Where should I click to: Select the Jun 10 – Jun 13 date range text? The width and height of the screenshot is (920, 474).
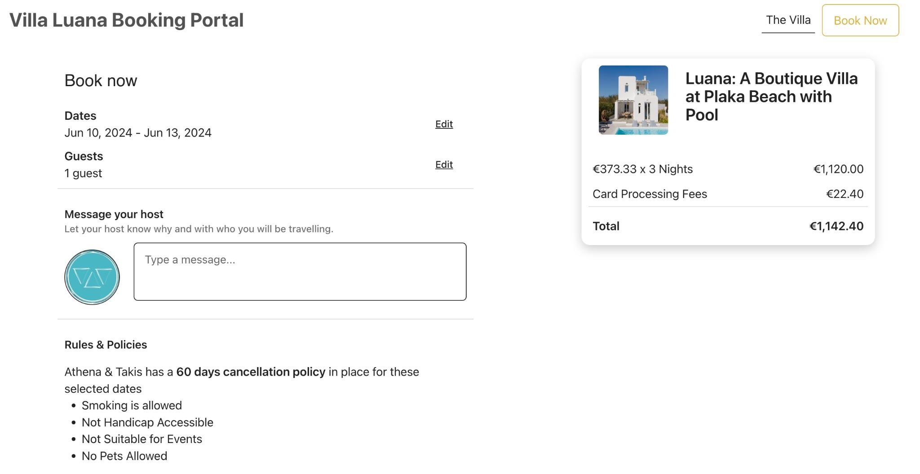click(x=138, y=133)
